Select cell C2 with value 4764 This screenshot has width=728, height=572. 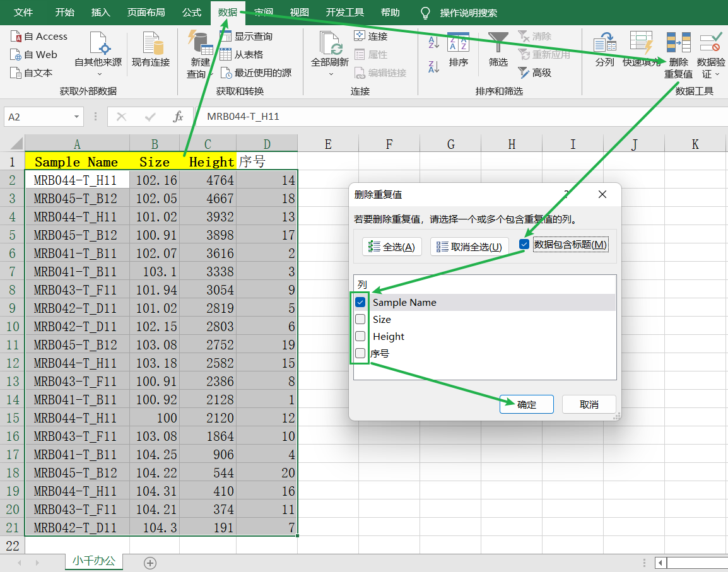click(x=208, y=180)
